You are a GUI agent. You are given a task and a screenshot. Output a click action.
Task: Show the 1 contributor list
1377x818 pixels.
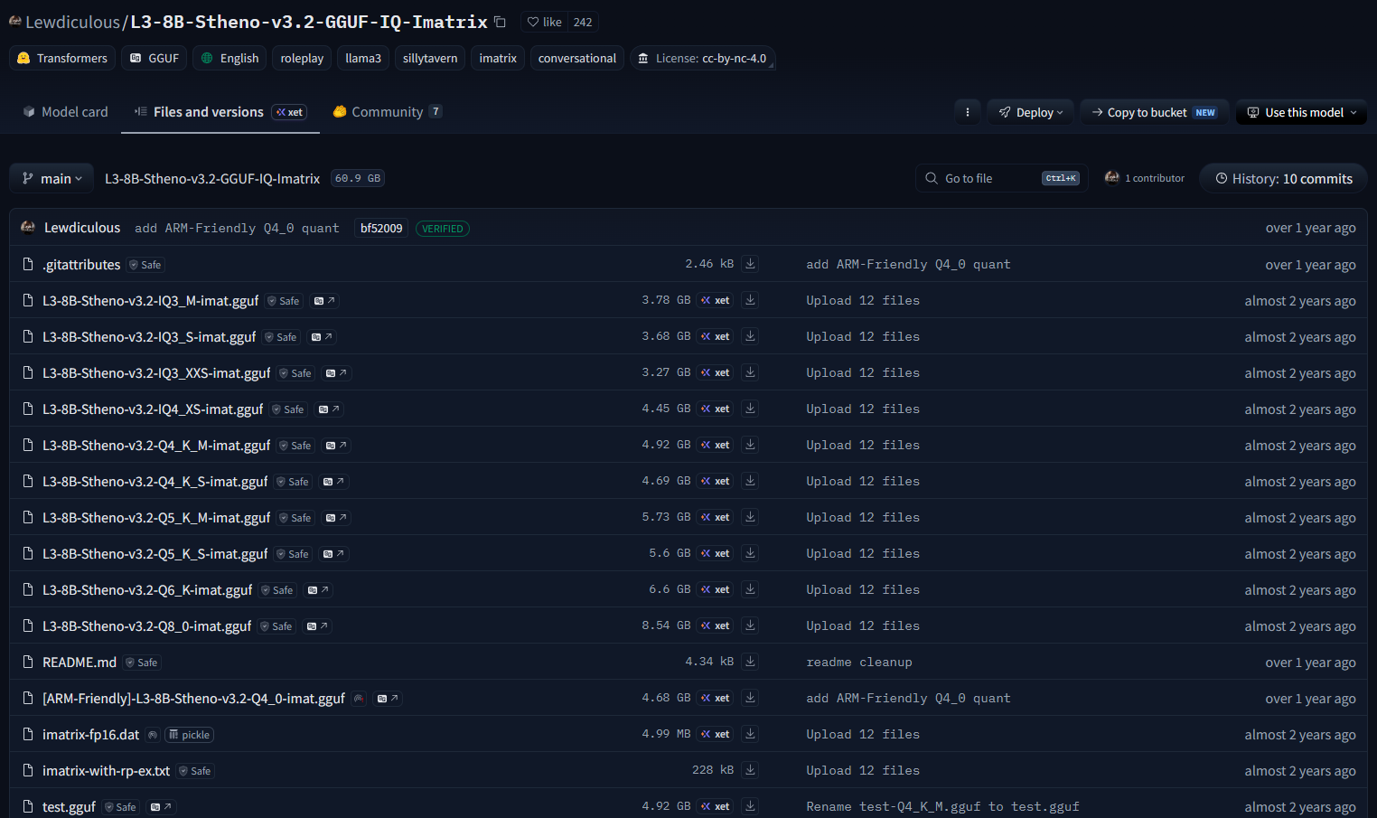(1145, 178)
